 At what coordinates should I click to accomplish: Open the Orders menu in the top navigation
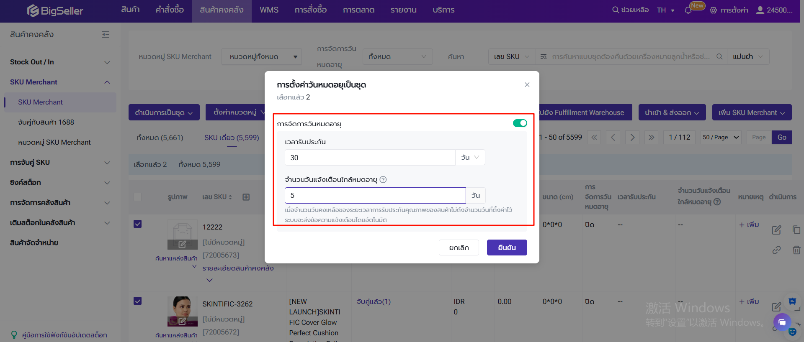170,10
